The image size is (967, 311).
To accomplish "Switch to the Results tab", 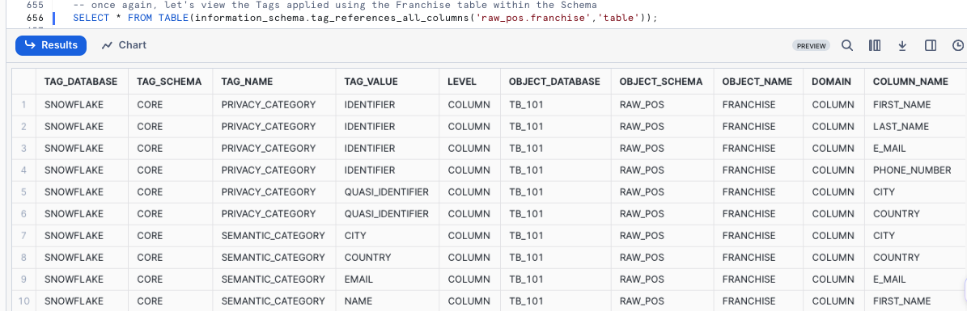I will click(x=51, y=45).
